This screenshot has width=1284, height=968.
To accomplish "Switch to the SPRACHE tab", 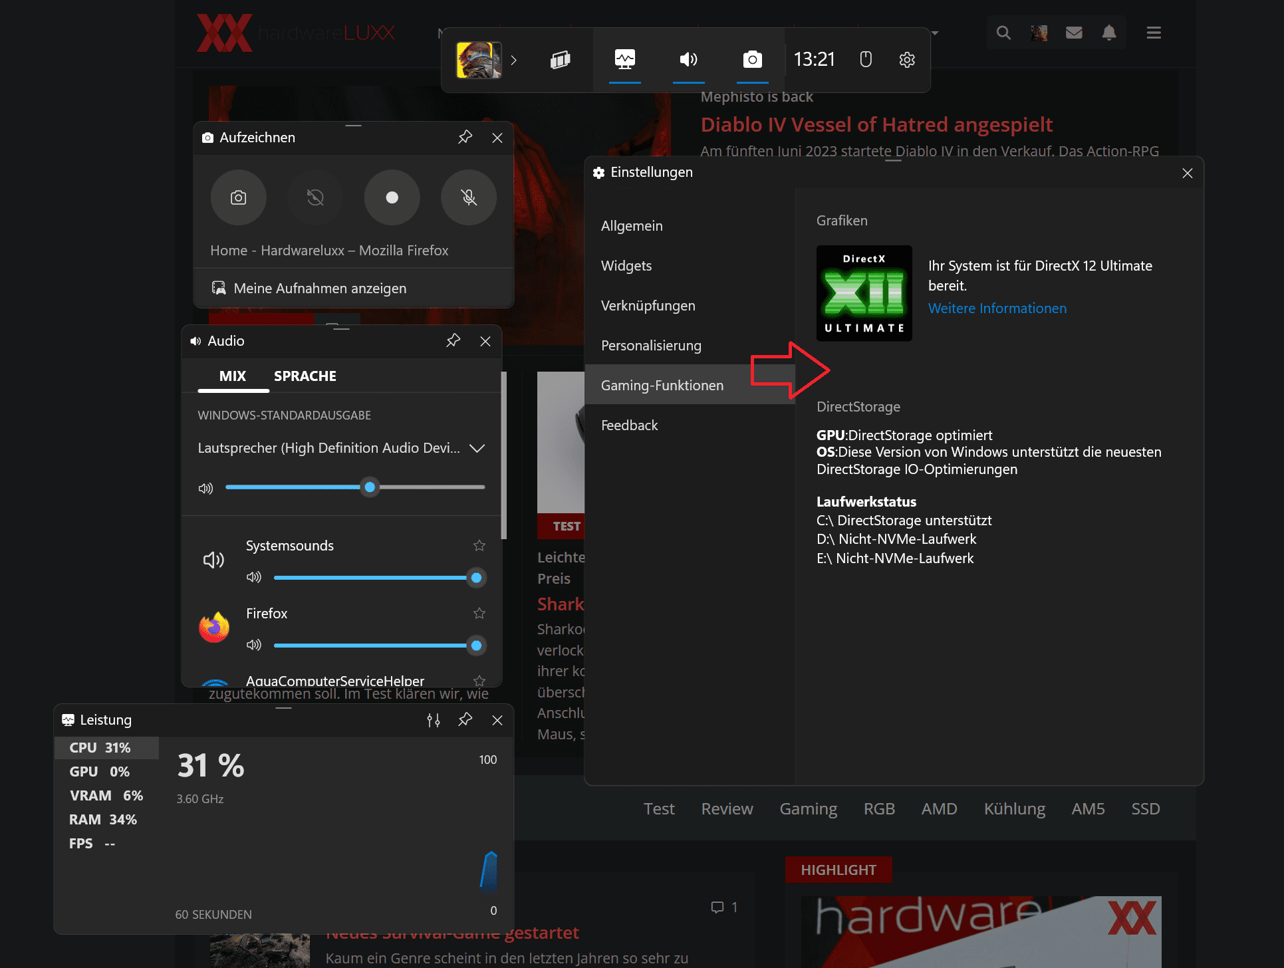I will point(305,376).
